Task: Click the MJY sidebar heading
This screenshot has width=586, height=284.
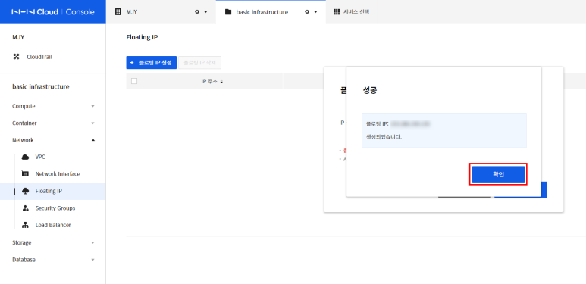Action: tap(18, 37)
